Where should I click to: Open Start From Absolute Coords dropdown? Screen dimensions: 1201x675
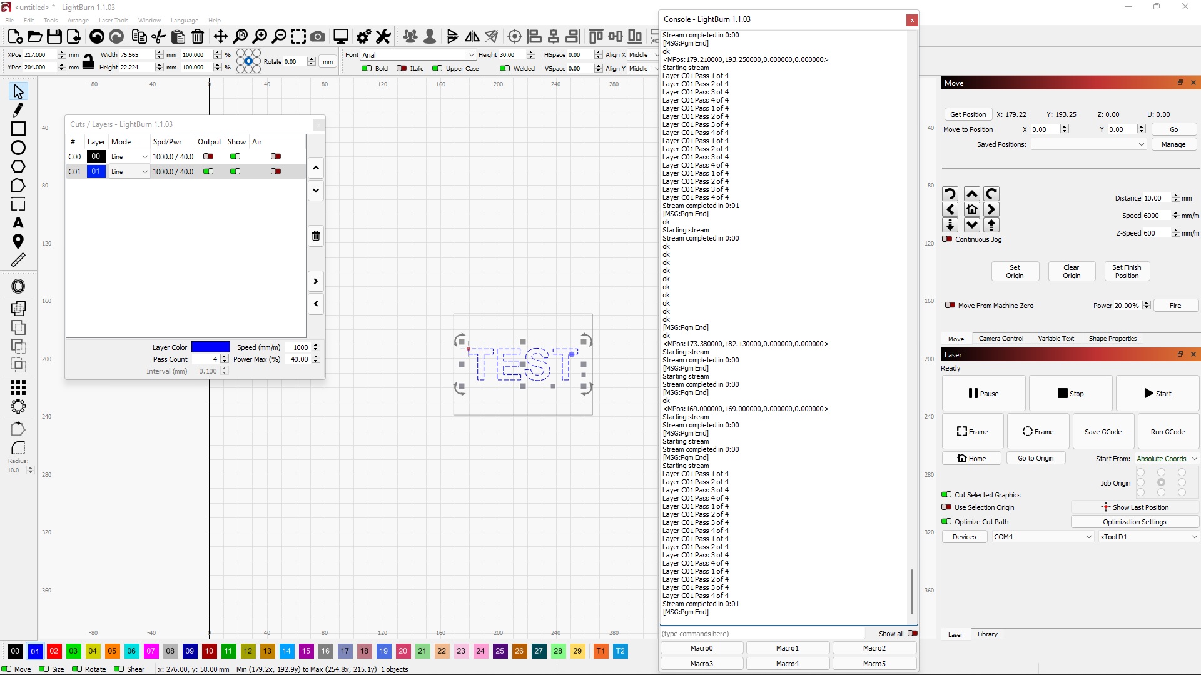tap(1167, 459)
